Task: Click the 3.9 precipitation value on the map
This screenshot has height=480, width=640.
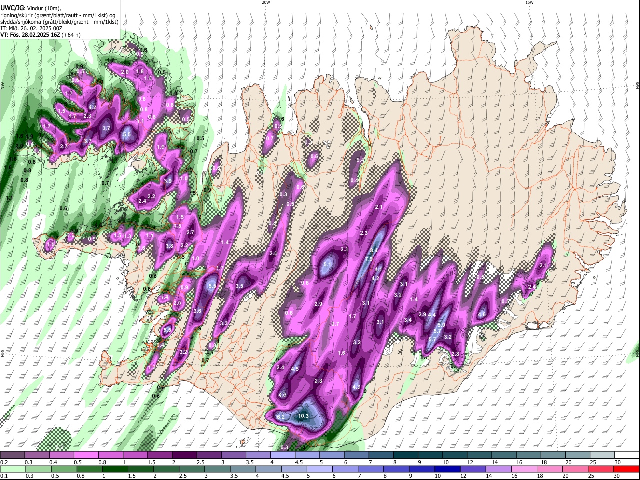Action: 168,181
